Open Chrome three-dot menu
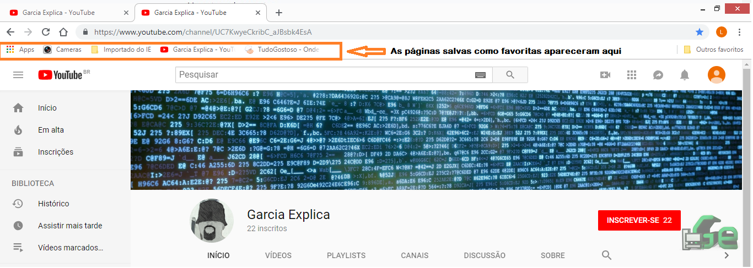The image size is (753, 268). click(739, 32)
